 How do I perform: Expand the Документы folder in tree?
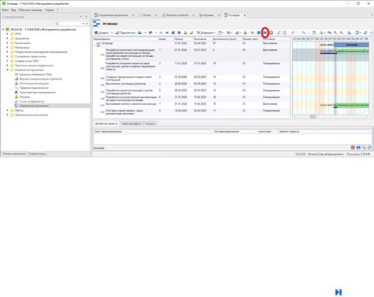pyautogui.click(x=7, y=38)
